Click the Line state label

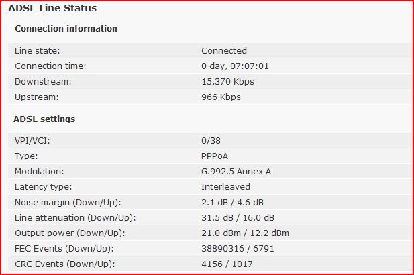coord(37,51)
